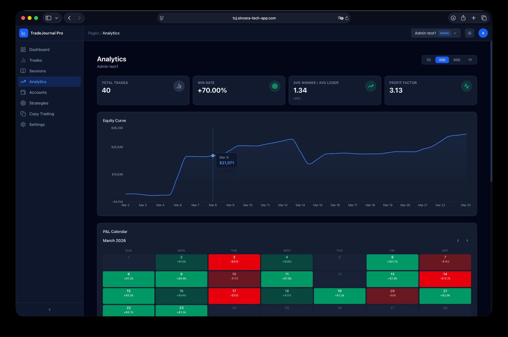Collapse the sidebar with the bottom chevron
The image size is (508, 337).
pos(50,309)
